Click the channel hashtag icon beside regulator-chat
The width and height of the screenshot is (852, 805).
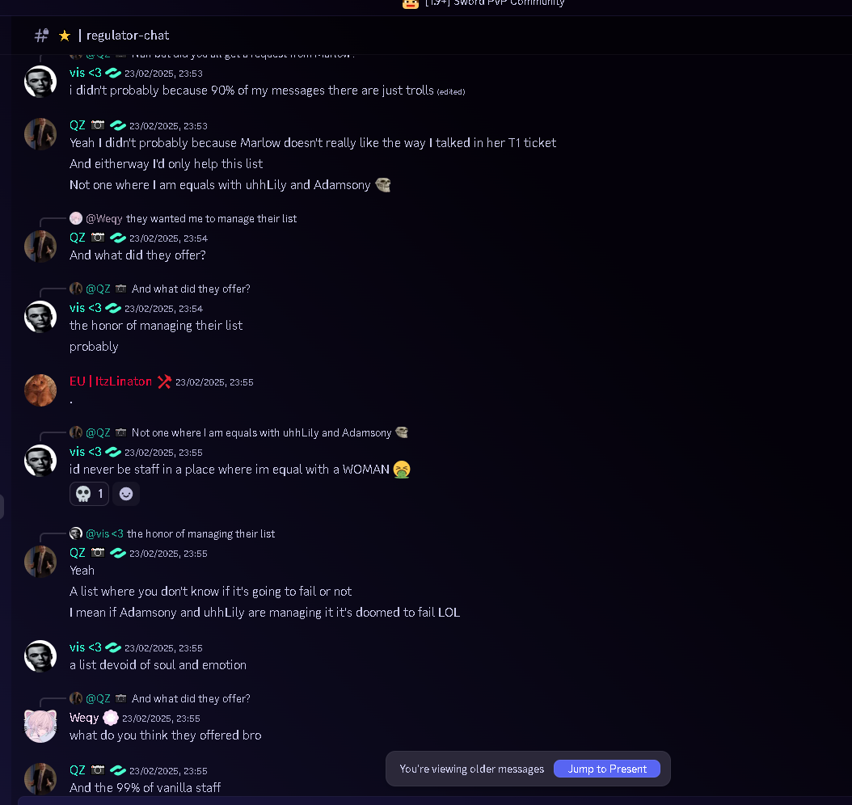pyautogui.click(x=41, y=36)
